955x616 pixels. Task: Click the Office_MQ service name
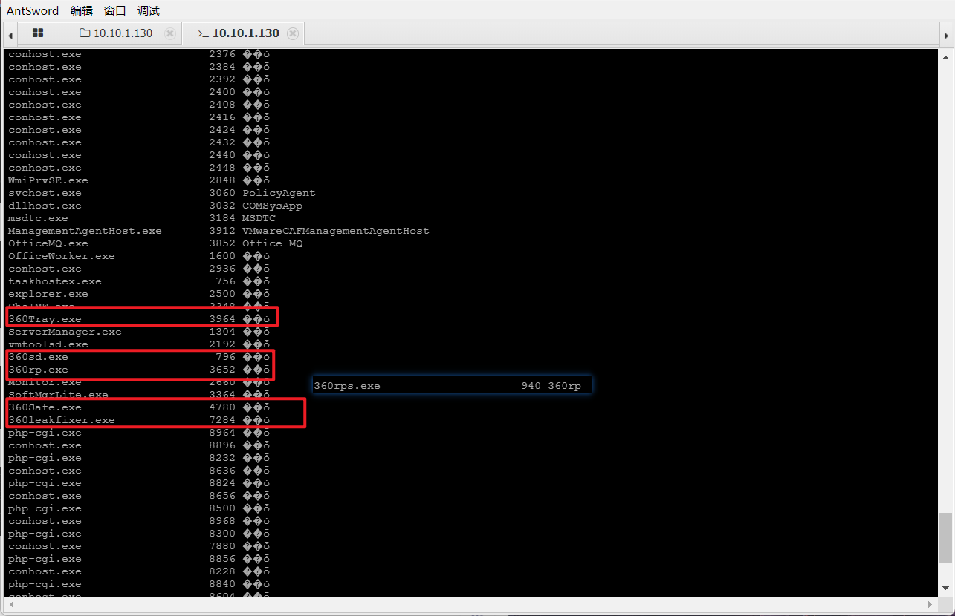[272, 243]
